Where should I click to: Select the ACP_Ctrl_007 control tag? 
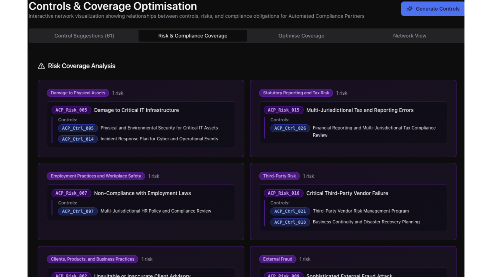[x=78, y=211]
